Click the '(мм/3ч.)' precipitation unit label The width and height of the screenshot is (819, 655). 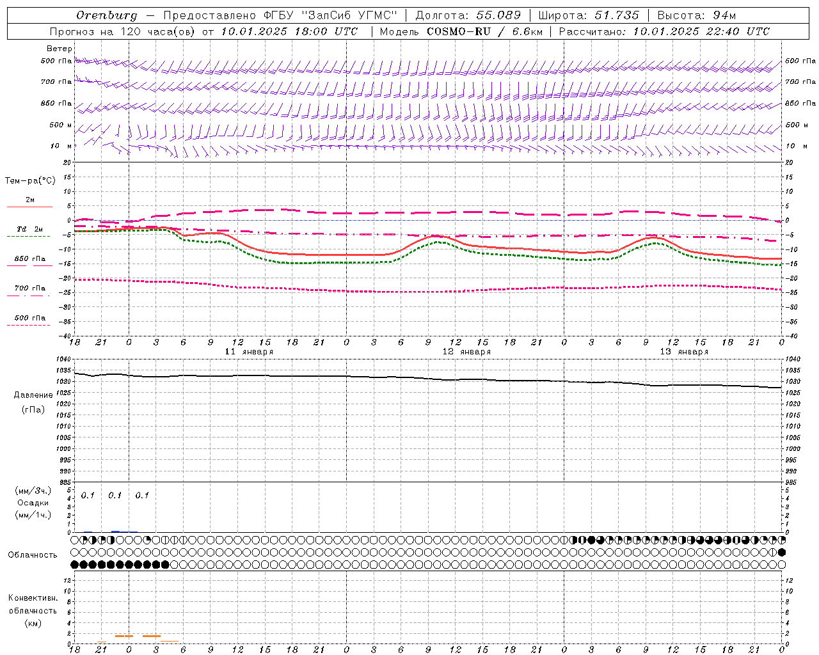click(x=34, y=491)
